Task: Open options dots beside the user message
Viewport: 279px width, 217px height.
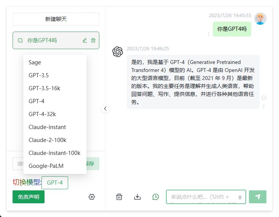Action: [209, 34]
